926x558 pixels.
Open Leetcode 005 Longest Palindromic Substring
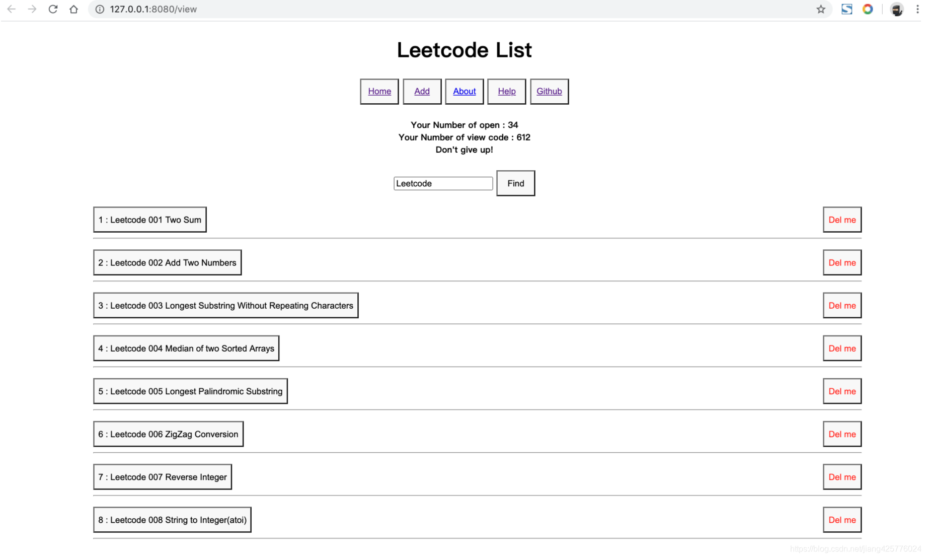190,391
